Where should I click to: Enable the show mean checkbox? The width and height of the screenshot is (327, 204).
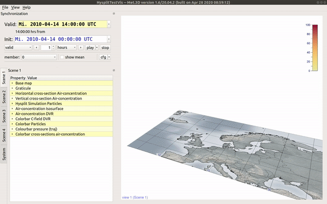(x=62, y=57)
